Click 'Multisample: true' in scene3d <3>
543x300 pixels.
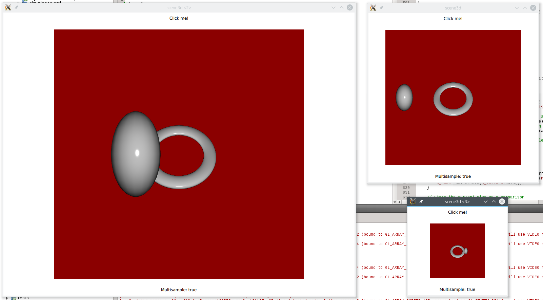pos(458,290)
